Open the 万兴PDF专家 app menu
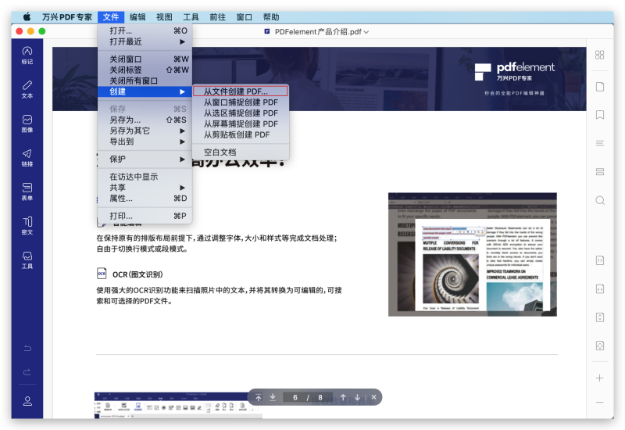Viewport: 625px width, 430px height. [x=67, y=17]
